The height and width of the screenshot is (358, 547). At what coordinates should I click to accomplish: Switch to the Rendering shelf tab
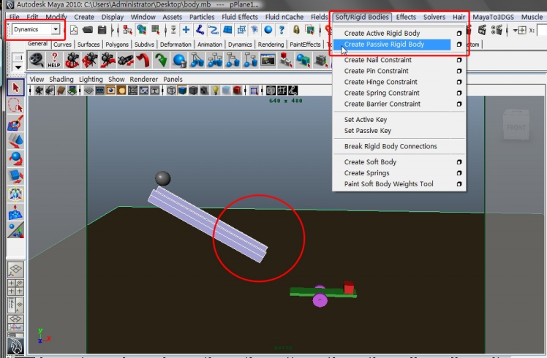pos(271,45)
